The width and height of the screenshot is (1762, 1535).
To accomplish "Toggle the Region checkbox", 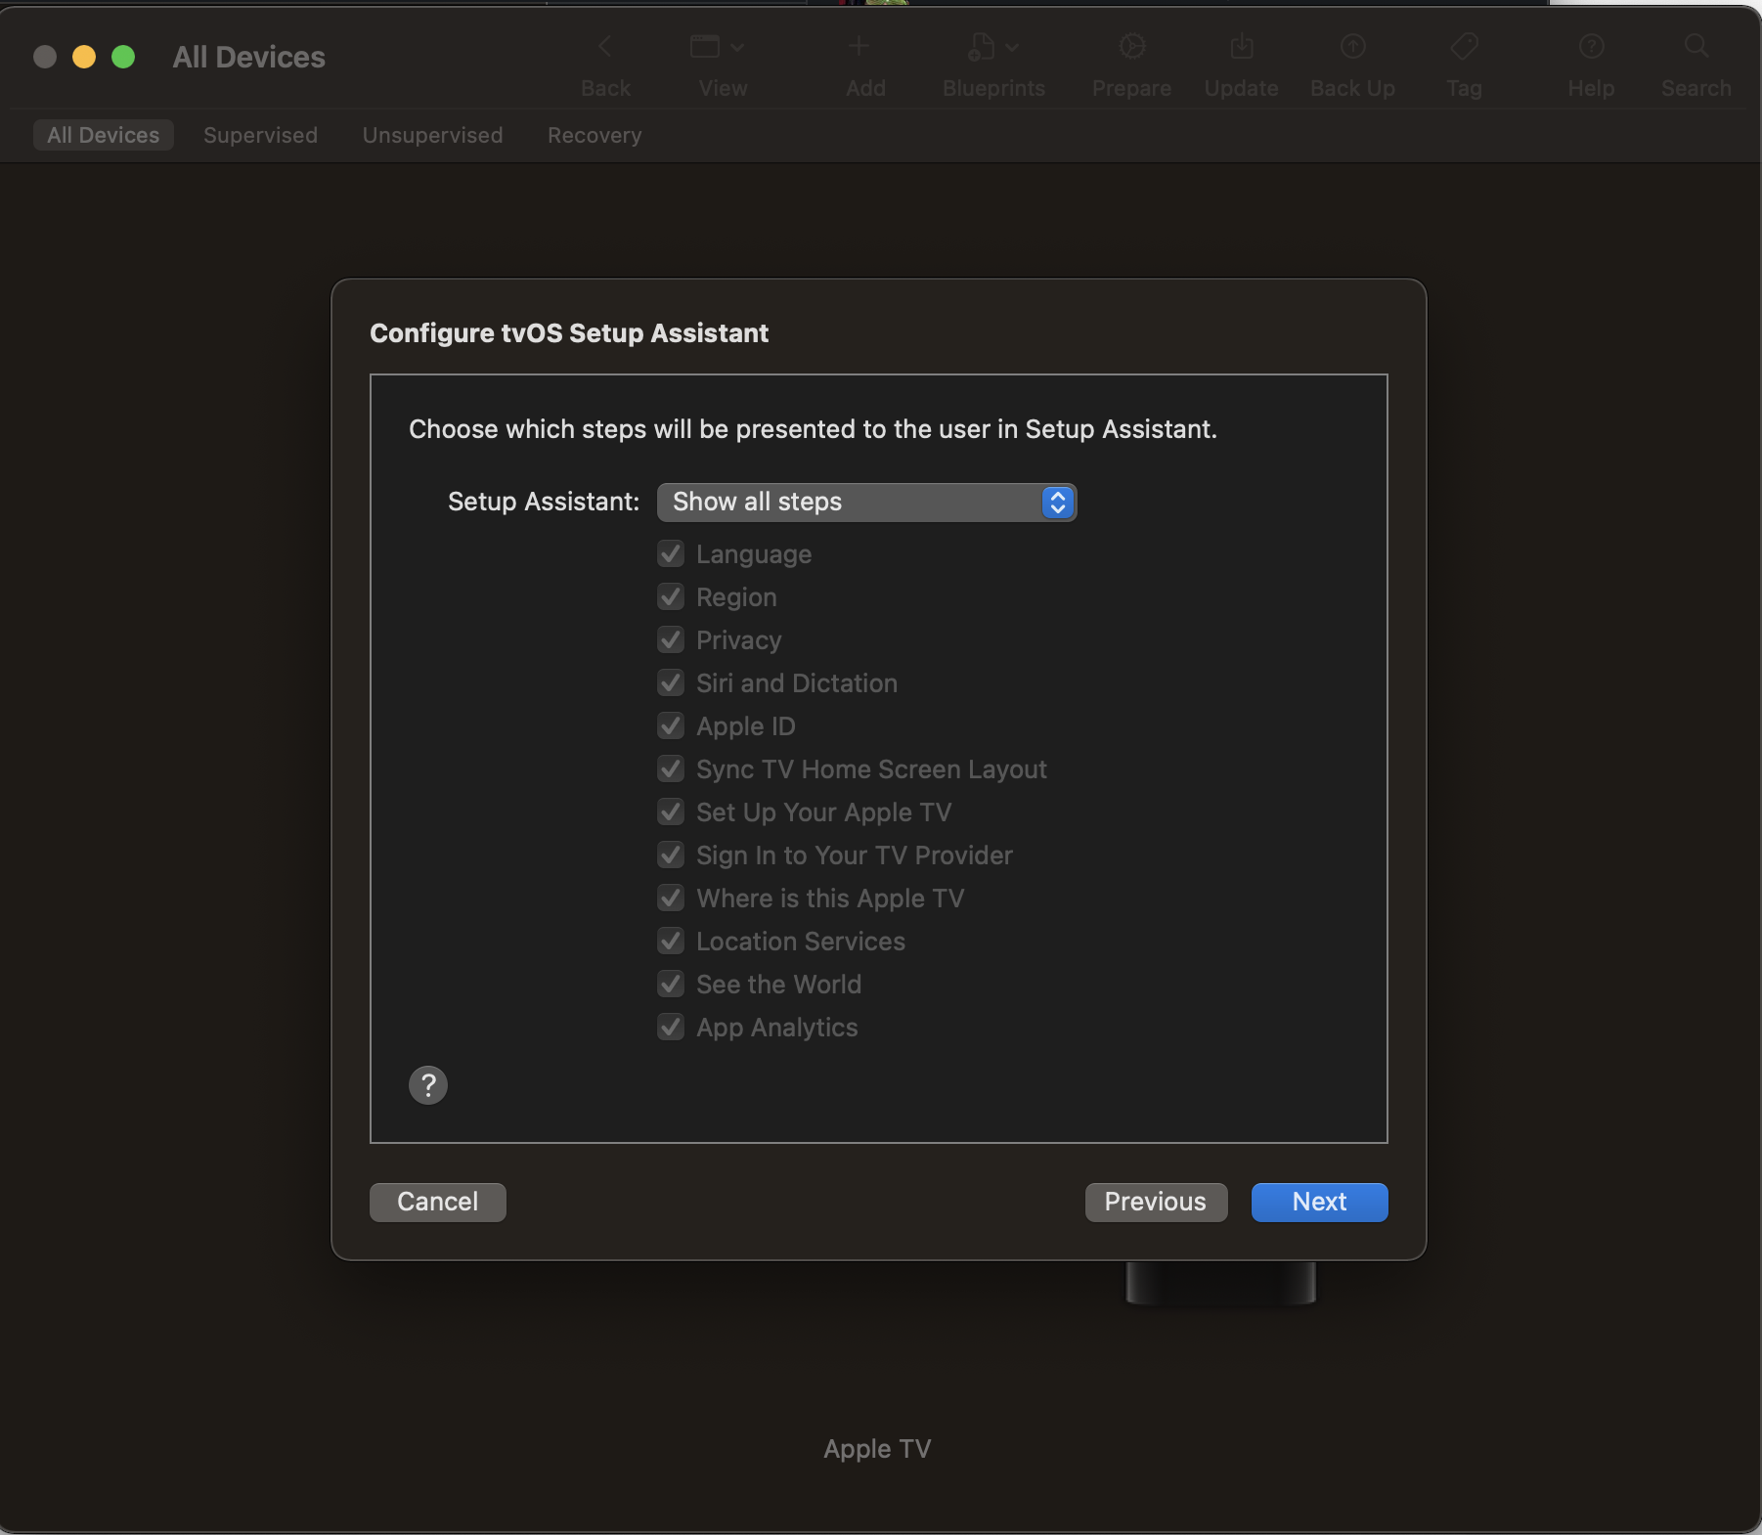I will (x=671, y=597).
